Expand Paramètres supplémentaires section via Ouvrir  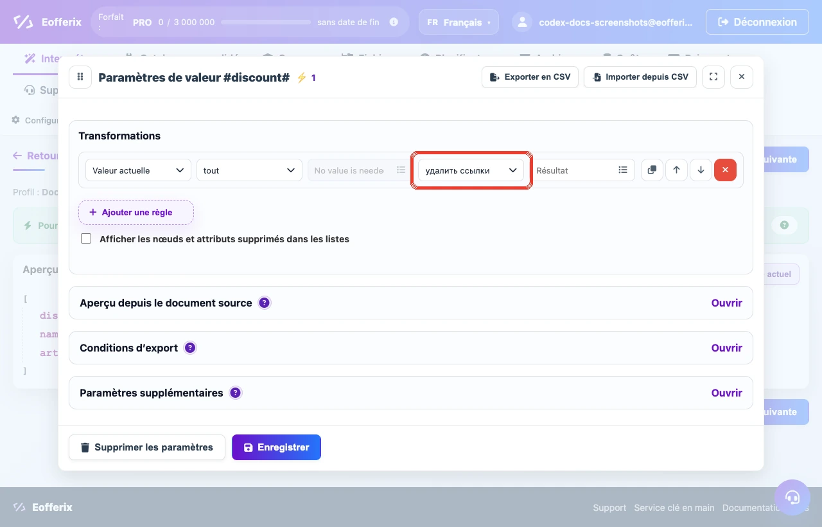click(x=726, y=393)
